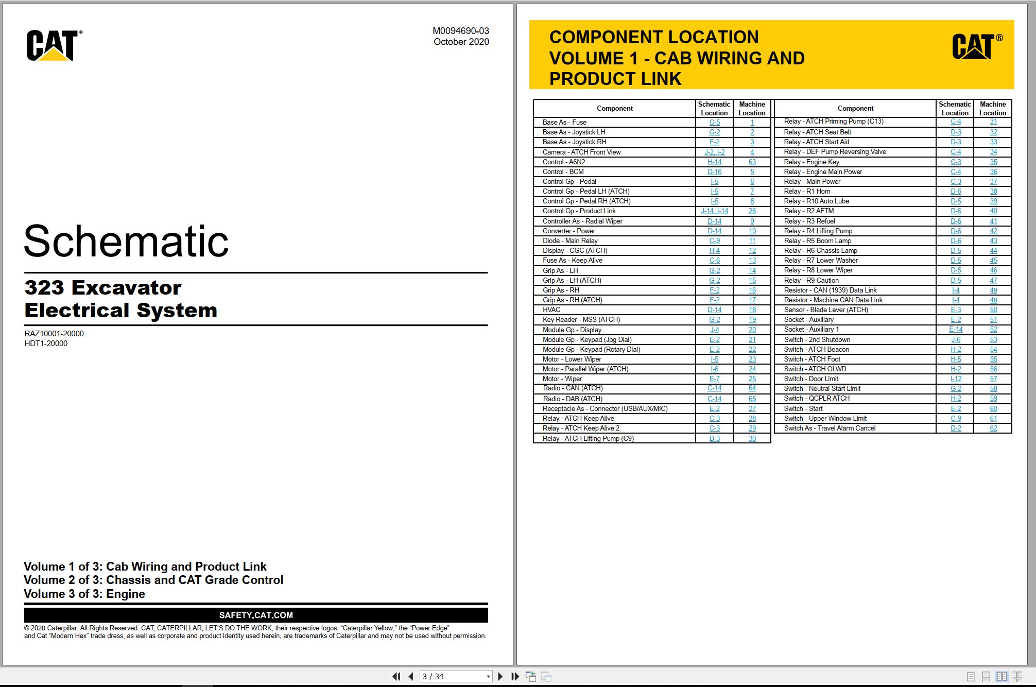Image resolution: width=1036 pixels, height=687 pixels.
Task: Open the H-14 link for Control - A6N2
Action: coord(714,162)
